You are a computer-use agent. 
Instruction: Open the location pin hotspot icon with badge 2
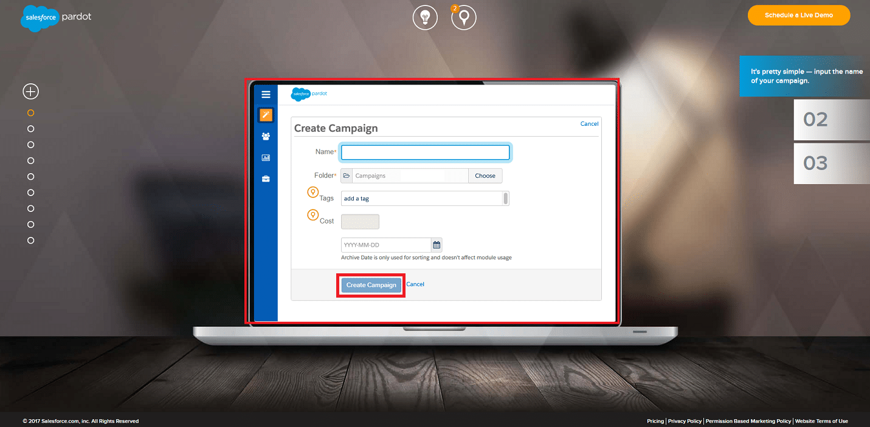464,18
